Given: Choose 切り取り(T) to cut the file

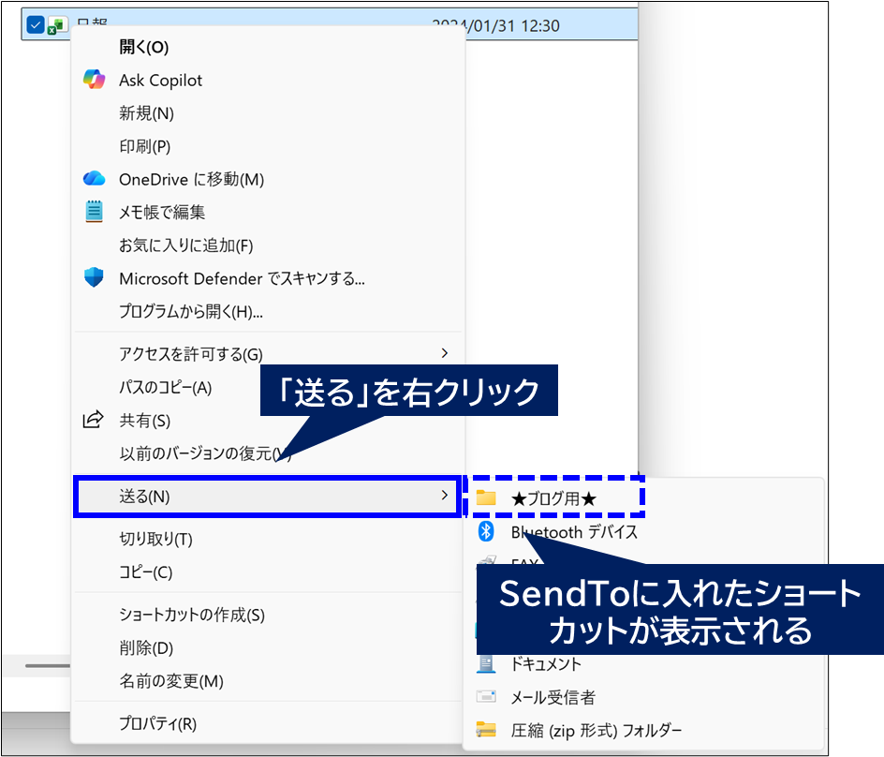Looking at the screenshot, I should [x=155, y=539].
